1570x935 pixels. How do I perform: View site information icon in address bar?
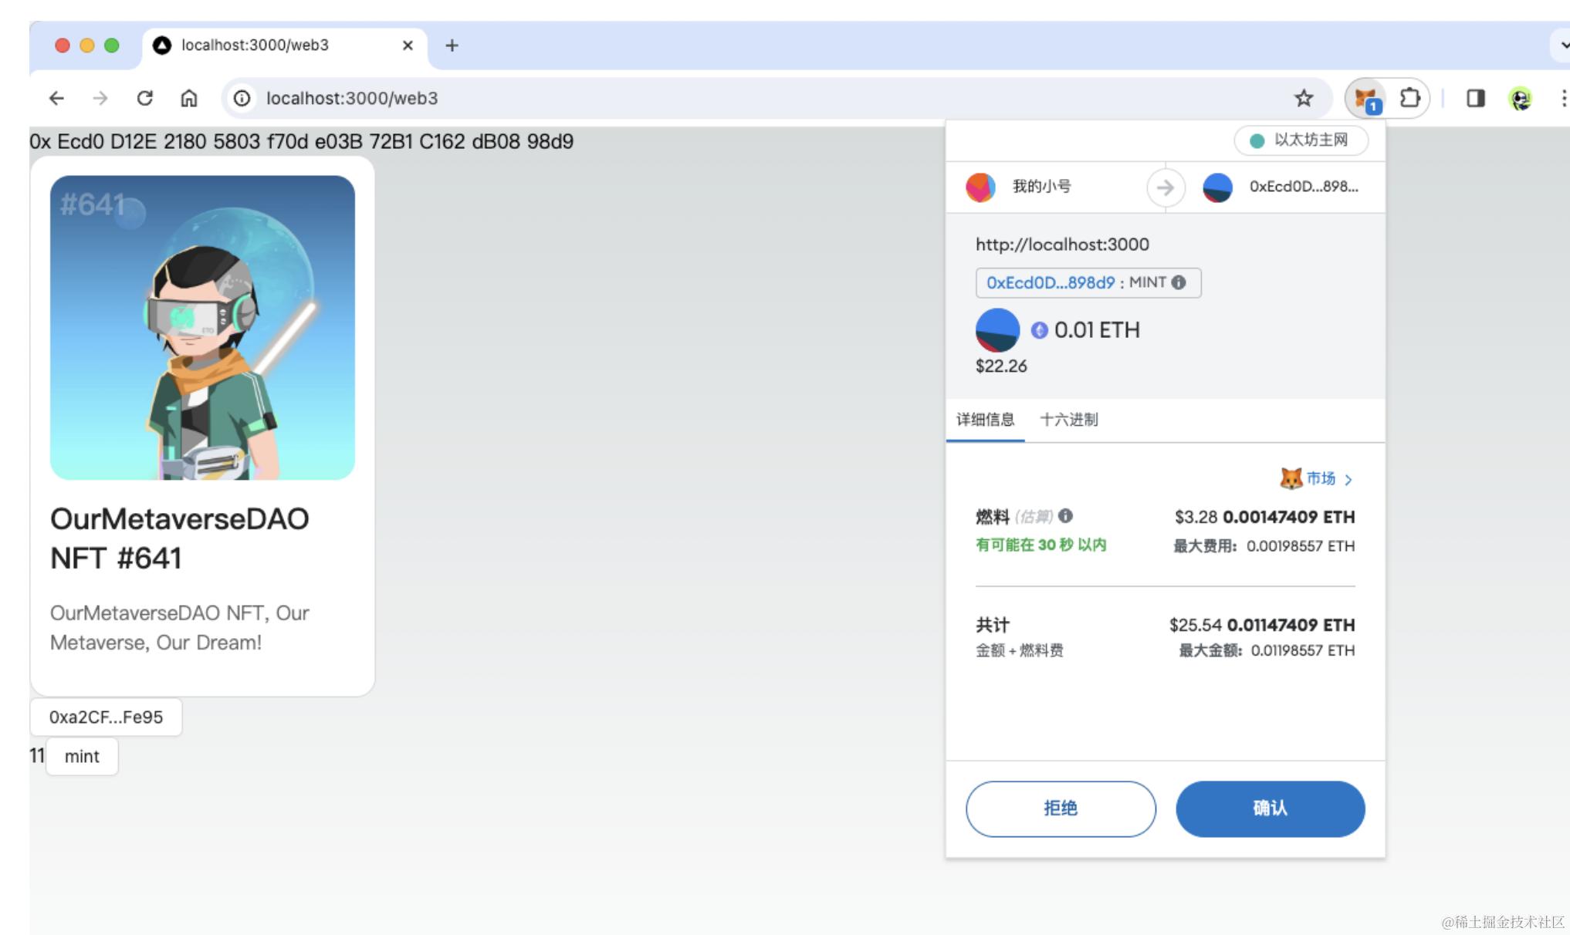click(x=242, y=99)
